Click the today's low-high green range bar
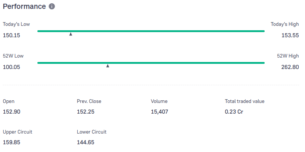This screenshot has height=152, width=305. coord(151,31)
